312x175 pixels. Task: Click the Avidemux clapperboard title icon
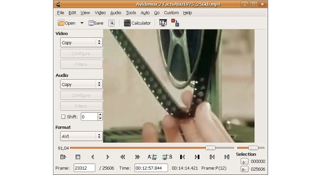[58, 4]
